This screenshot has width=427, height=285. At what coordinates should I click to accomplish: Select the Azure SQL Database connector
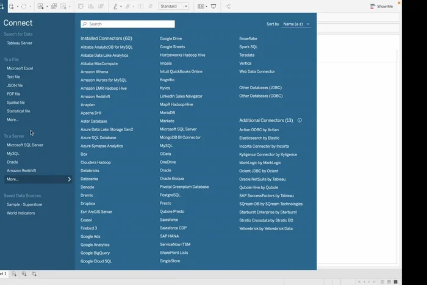98,138
